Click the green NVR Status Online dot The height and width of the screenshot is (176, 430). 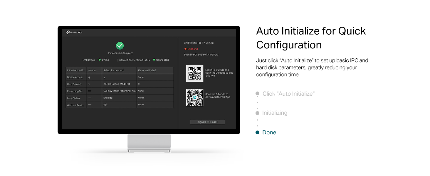click(100, 60)
